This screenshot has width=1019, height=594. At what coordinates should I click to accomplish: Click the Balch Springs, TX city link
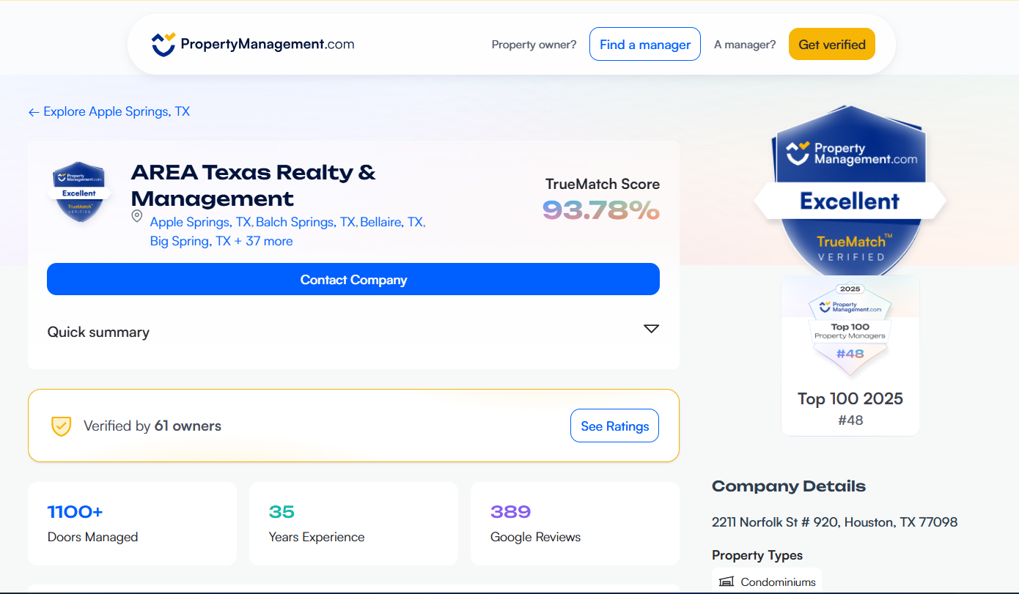point(306,222)
